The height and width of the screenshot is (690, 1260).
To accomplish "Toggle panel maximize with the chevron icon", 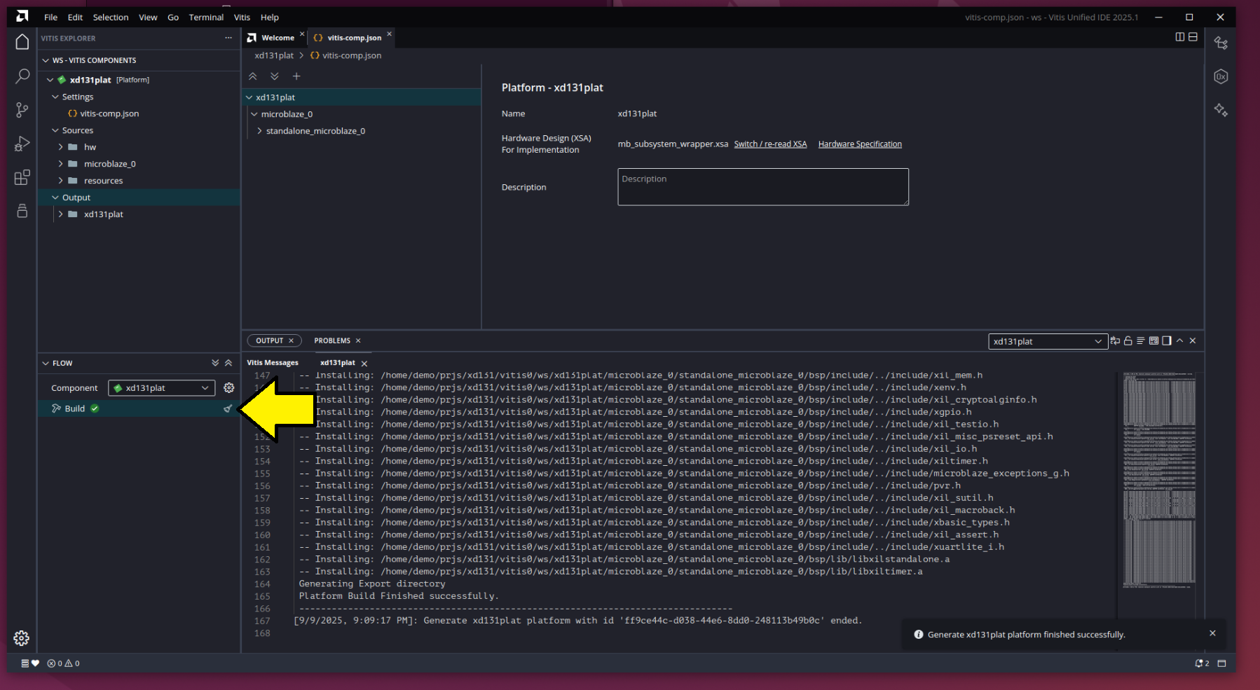I will (x=1181, y=340).
